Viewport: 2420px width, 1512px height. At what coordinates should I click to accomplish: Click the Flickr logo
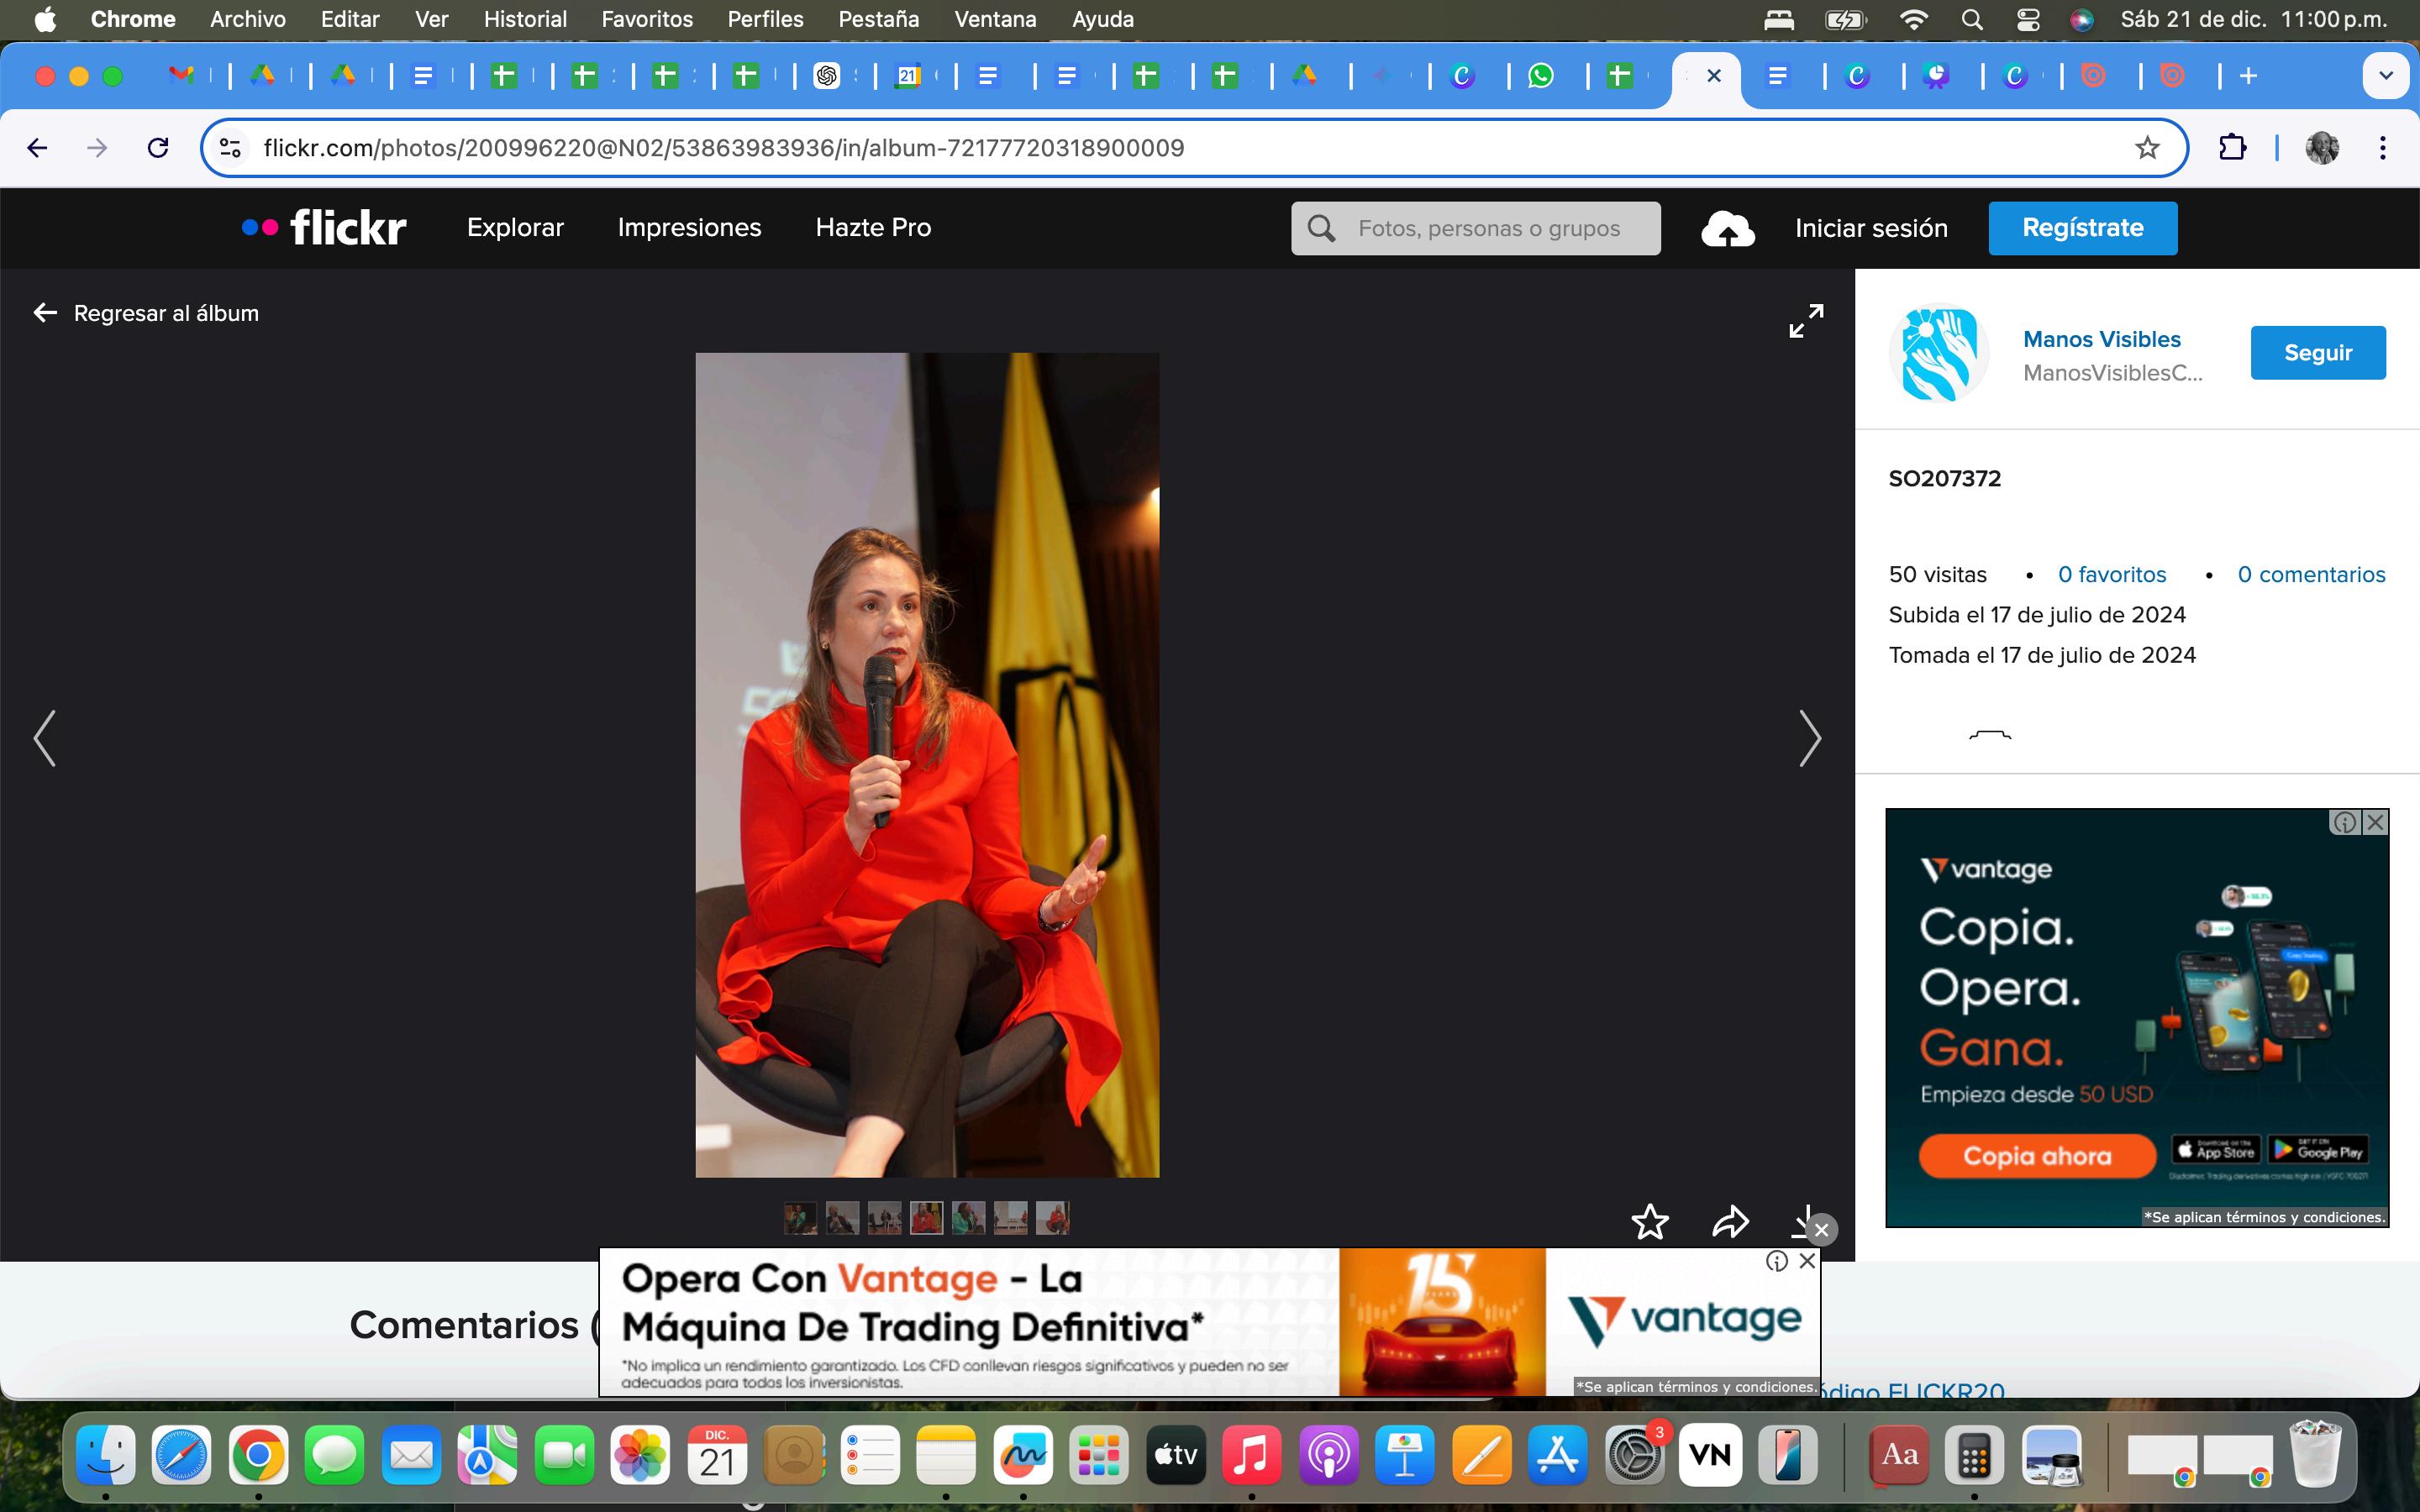324,228
